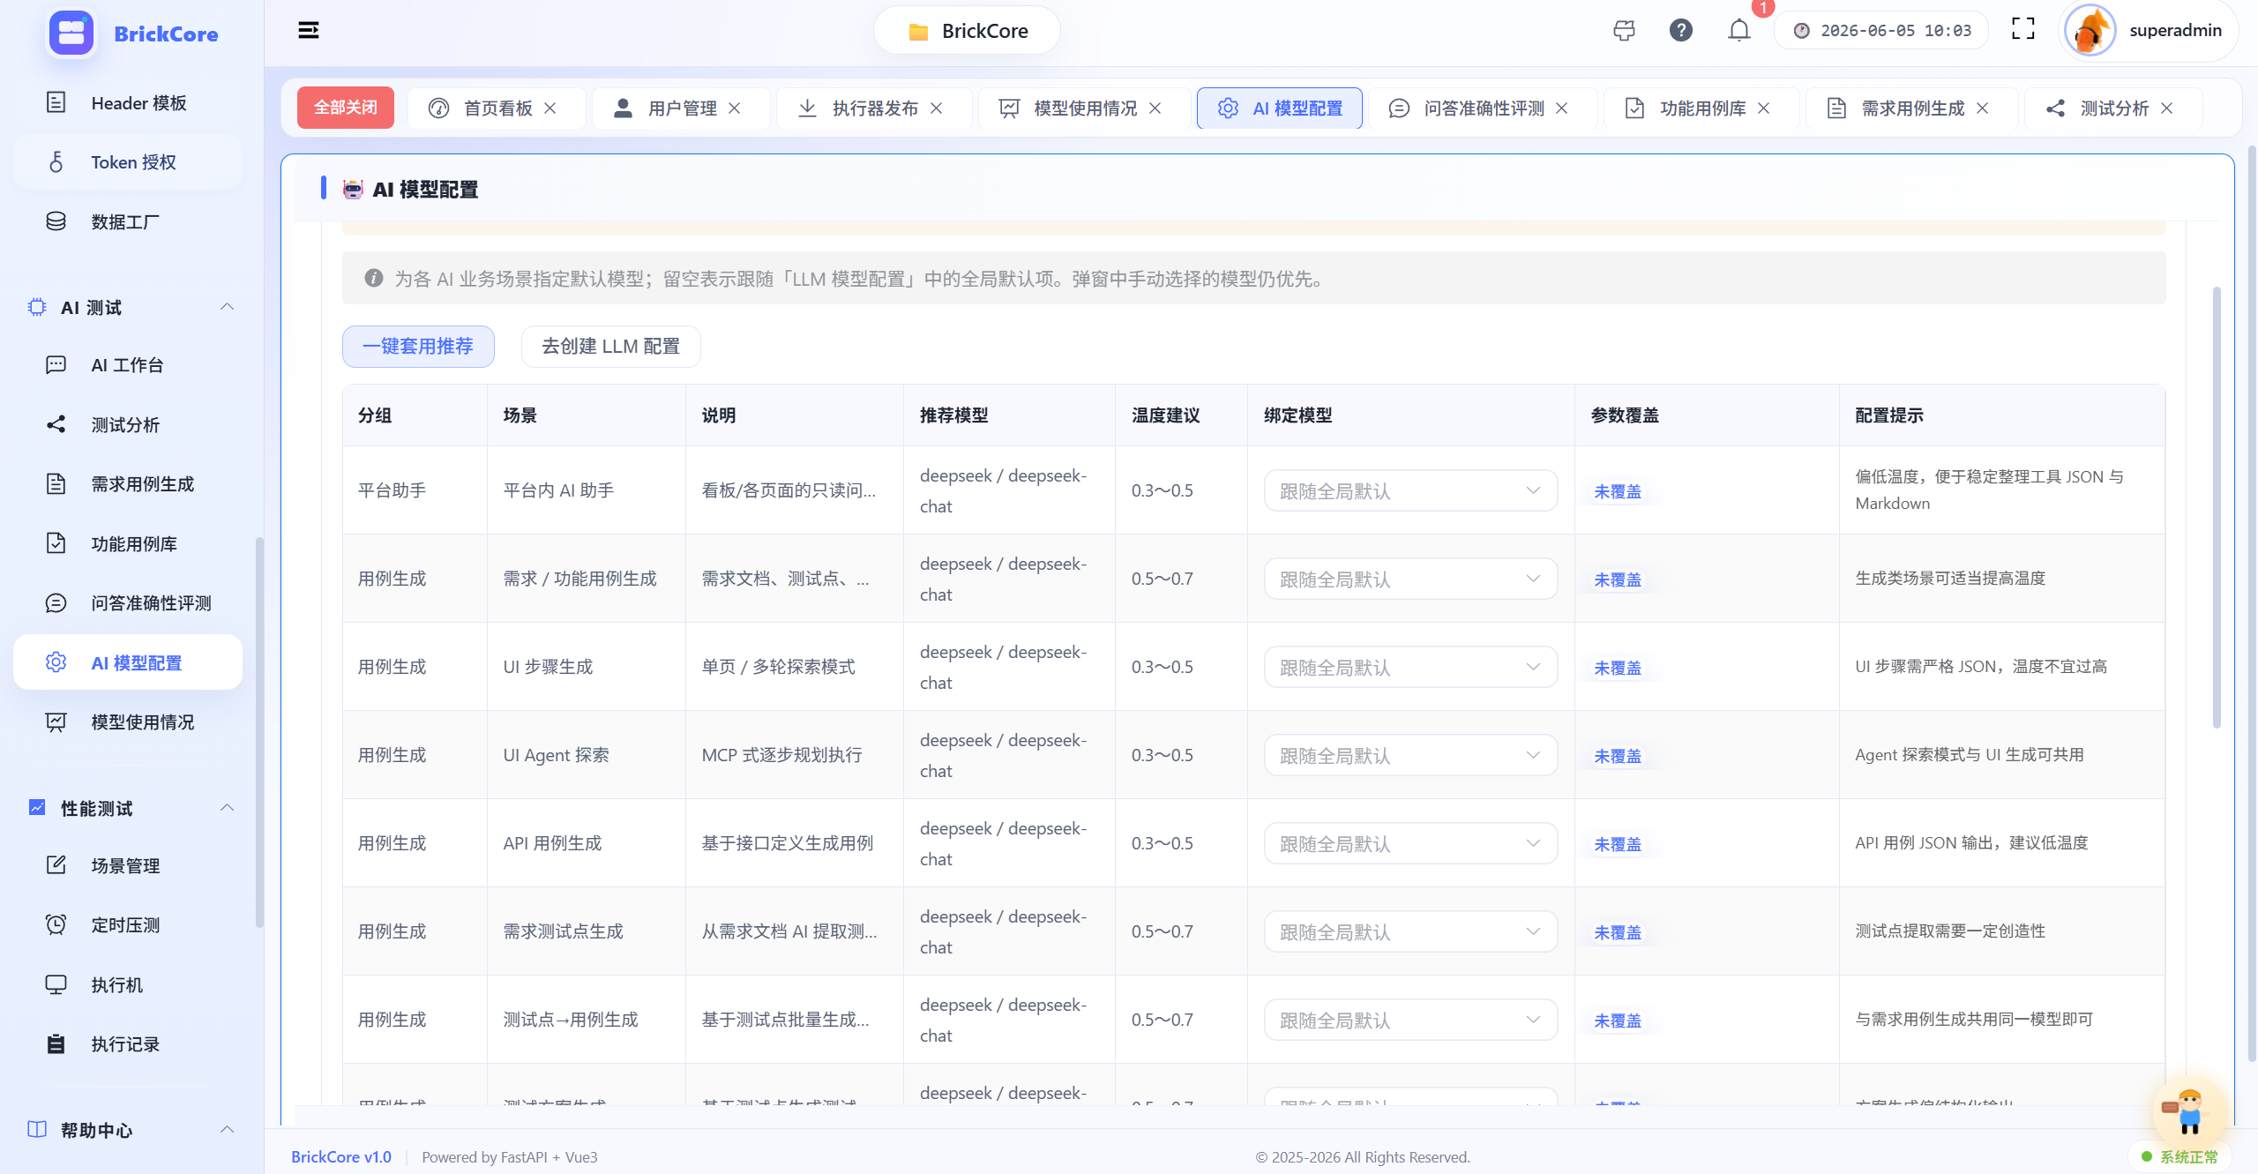This screenshot has height=1174, width=2258.
Task: Select AI 模型配置 in the sidebar
Action: click(x=128, y=662)
